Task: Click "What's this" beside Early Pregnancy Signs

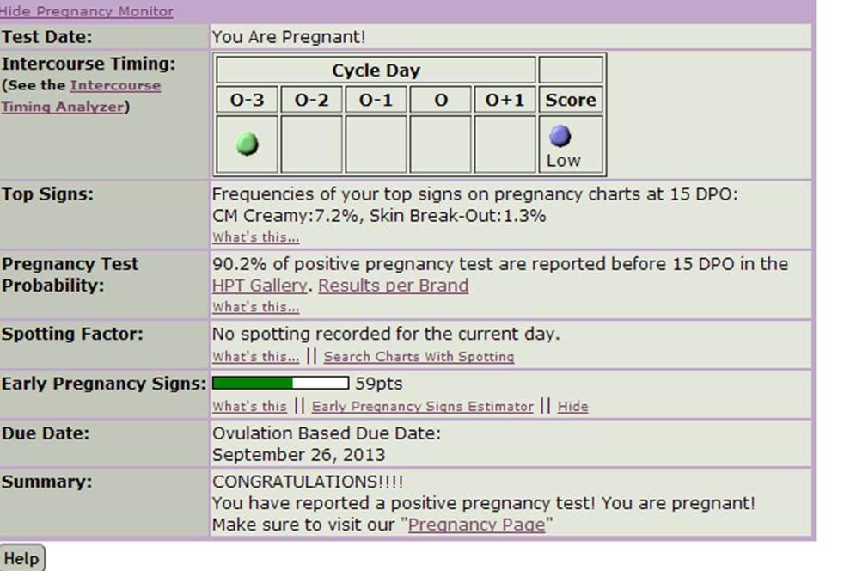Action: 249,407
